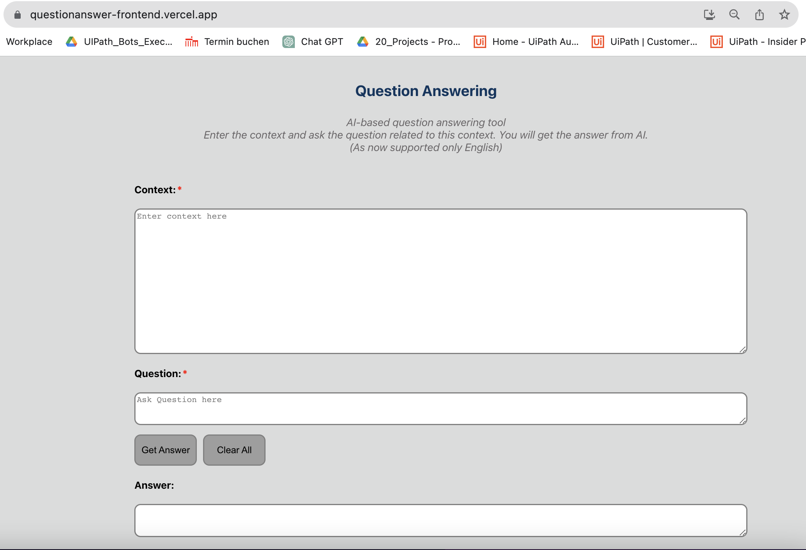This screenshot has height=550, width=806.
Task: Click the UiPath Insider bookmark icon
Action: [716, 42]
